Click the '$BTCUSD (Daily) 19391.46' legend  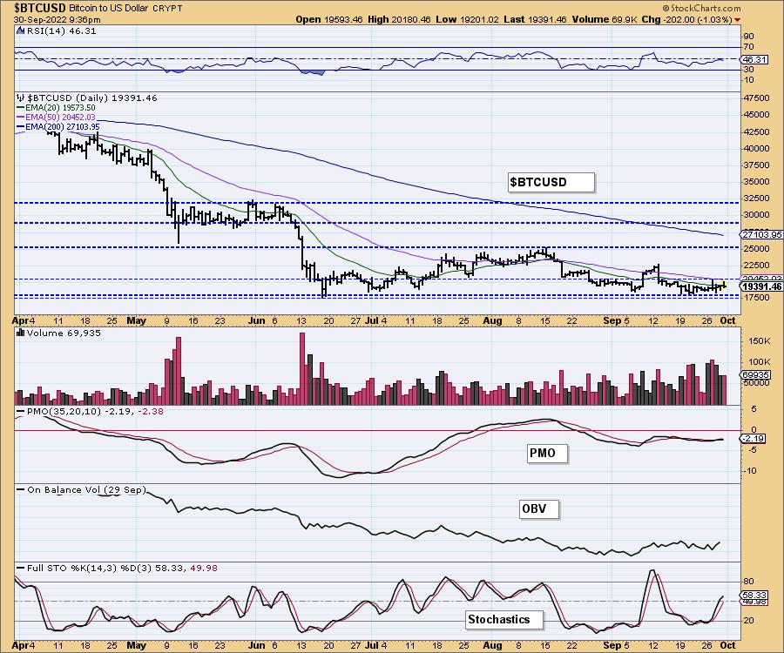(91, 98)
